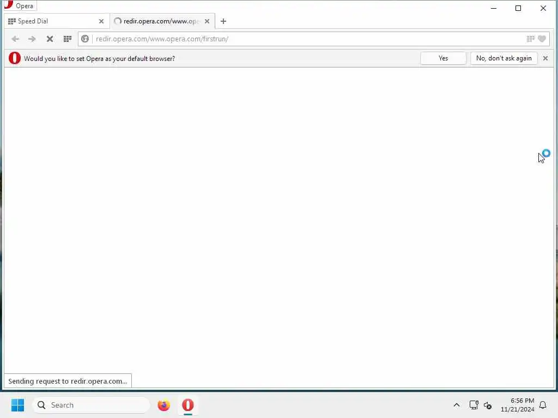
Task: Open the Windows Start menu
Action: 17,405
